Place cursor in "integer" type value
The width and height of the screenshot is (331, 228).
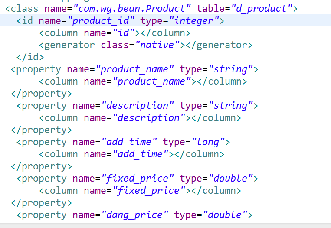[194, 21]
